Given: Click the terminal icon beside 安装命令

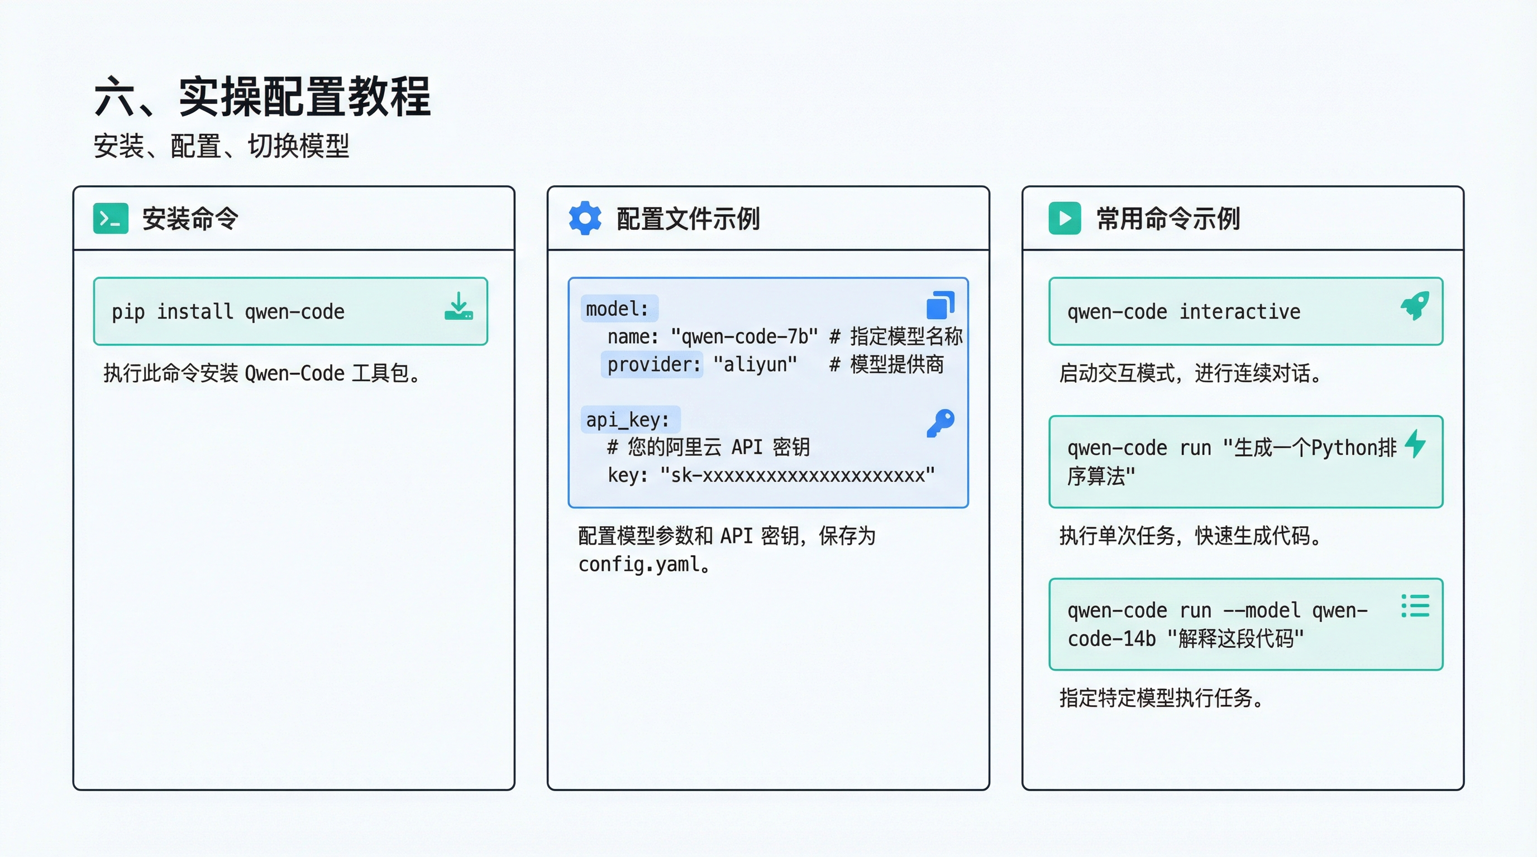Looking at the screenshot, I should pyautogui.click(x=111, y=218).
